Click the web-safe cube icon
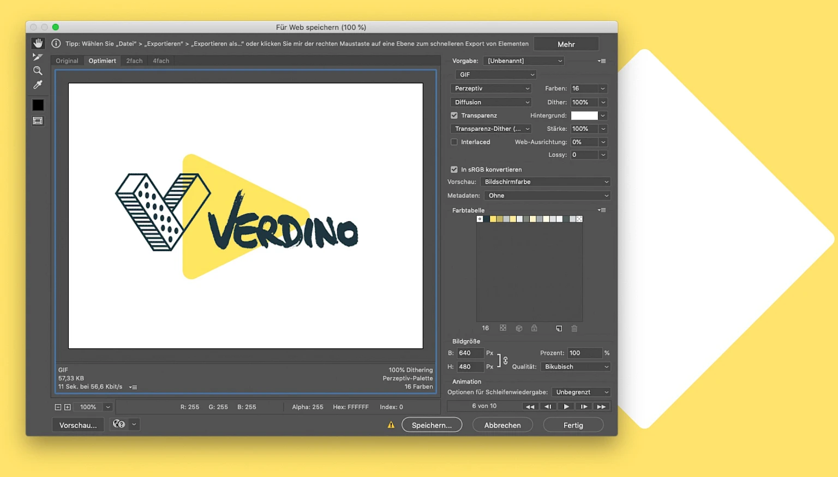The width and height of the screenshot is (838, 477). [519, 328]
